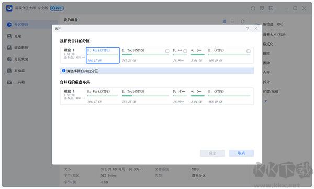The height and width of the screenshot is (189, 314).
Task: Open the 分区恢复 partition recovery icon
Action: click(9, 59)
